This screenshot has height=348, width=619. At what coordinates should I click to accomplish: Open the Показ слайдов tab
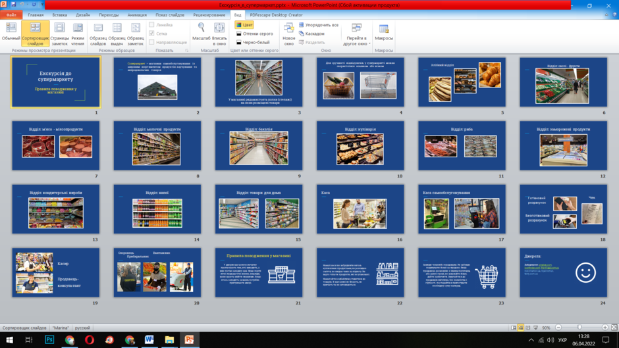point(170,15)
